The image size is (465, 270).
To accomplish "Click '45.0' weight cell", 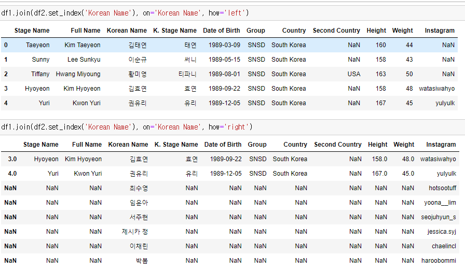I will coord(408,174).
